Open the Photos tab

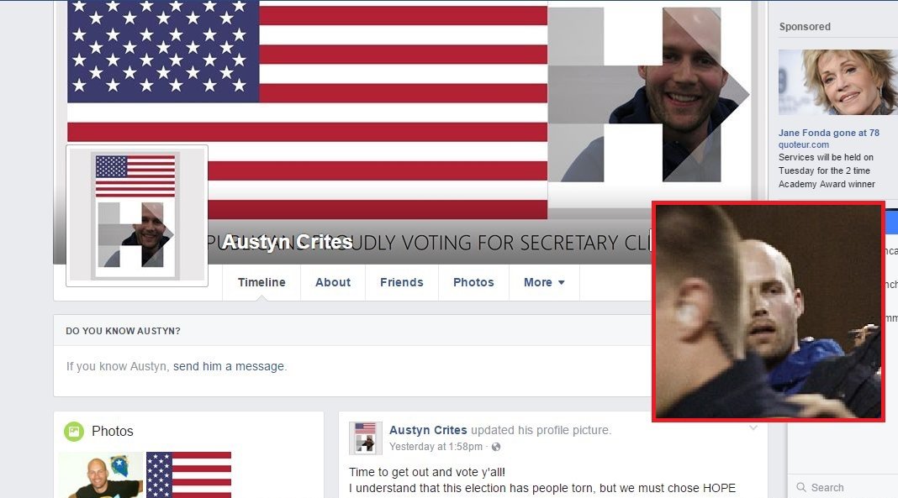click(x=473, y=282)
